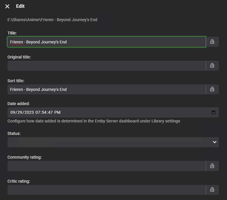
Task: Select the Sort title input box
Action: [106, 89]
